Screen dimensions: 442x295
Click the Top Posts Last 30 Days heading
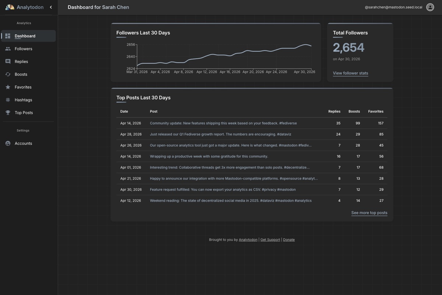143,98
